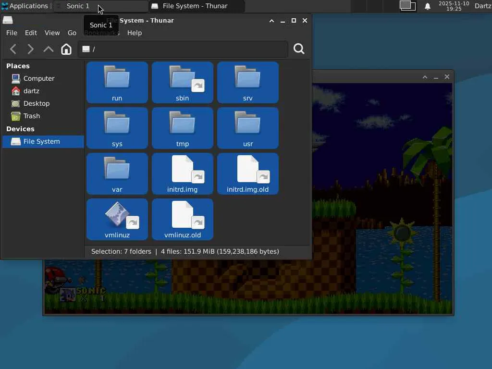
Task: Open the Edit menu
Action: pyautogui.click(x=31, y=33)
